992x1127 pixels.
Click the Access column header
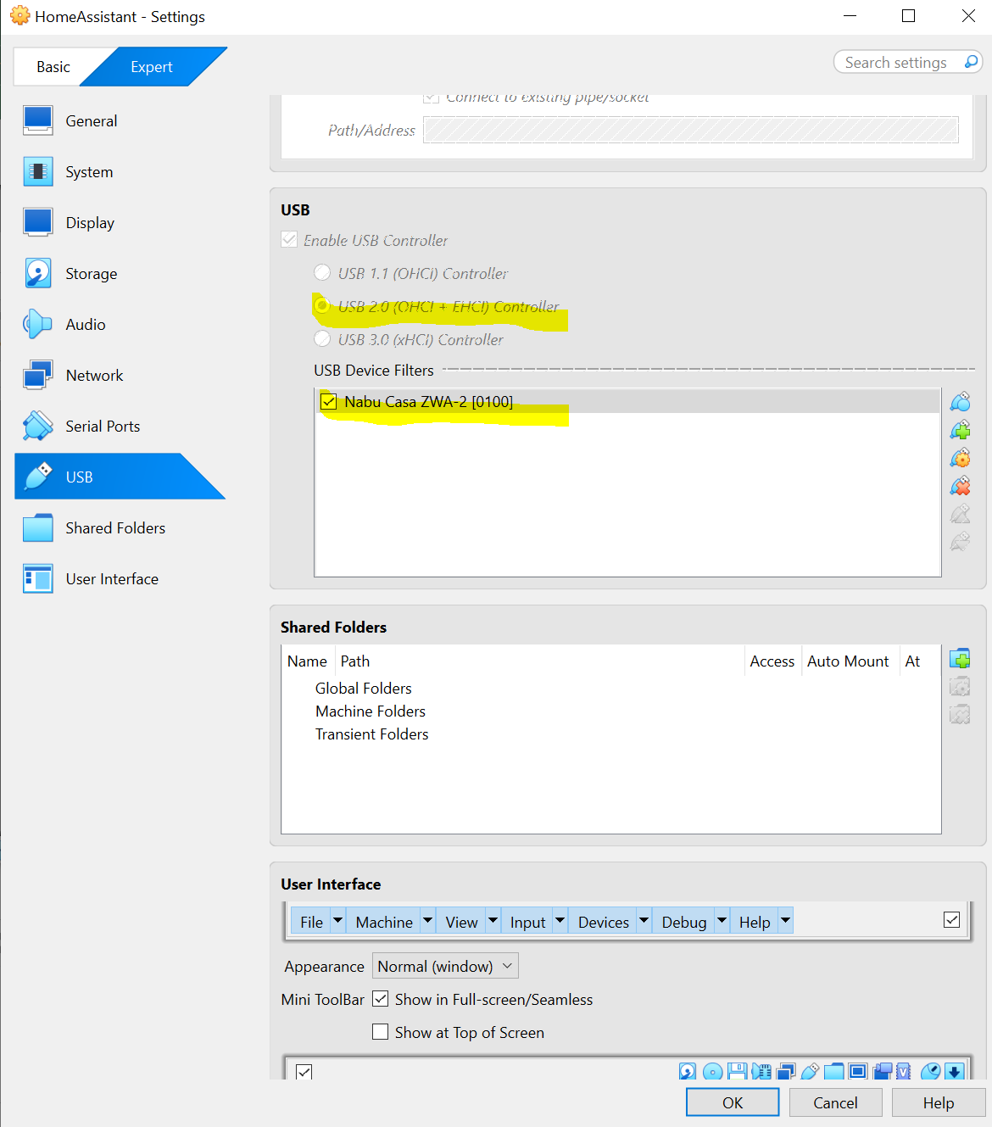pos(772,661)
